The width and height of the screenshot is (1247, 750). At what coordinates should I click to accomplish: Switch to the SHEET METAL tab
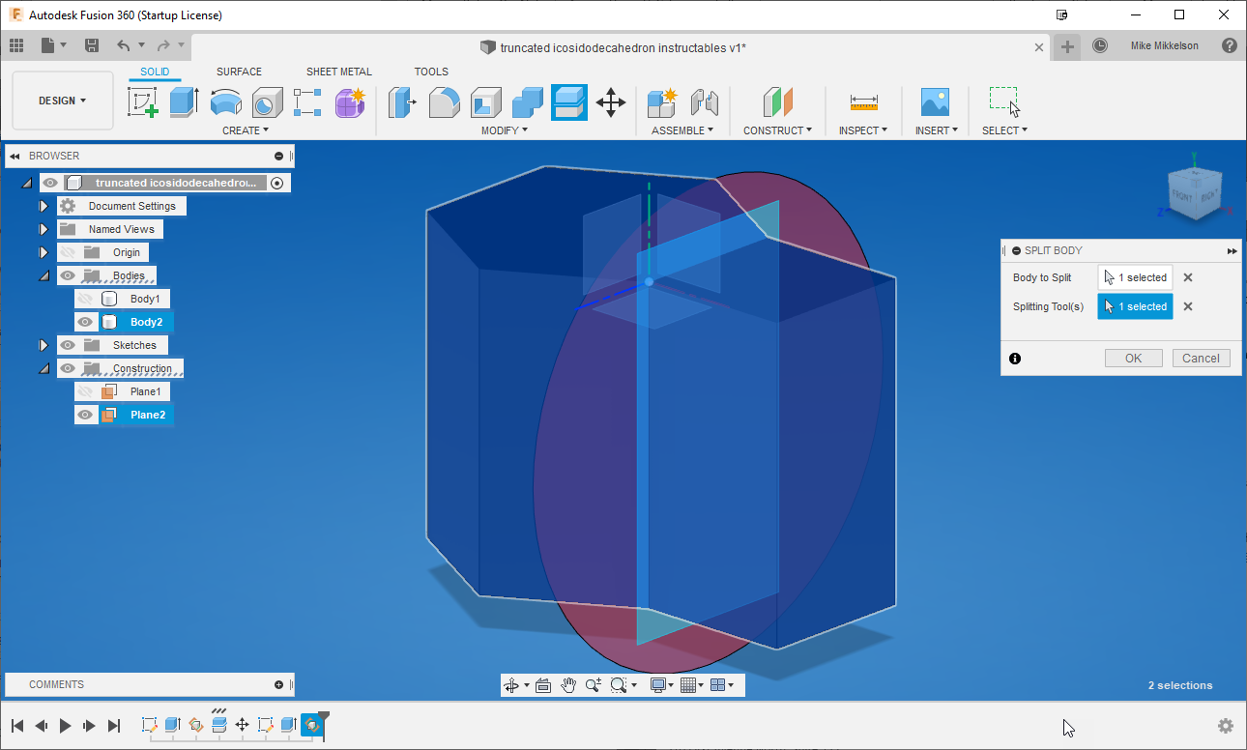[338, 71]
